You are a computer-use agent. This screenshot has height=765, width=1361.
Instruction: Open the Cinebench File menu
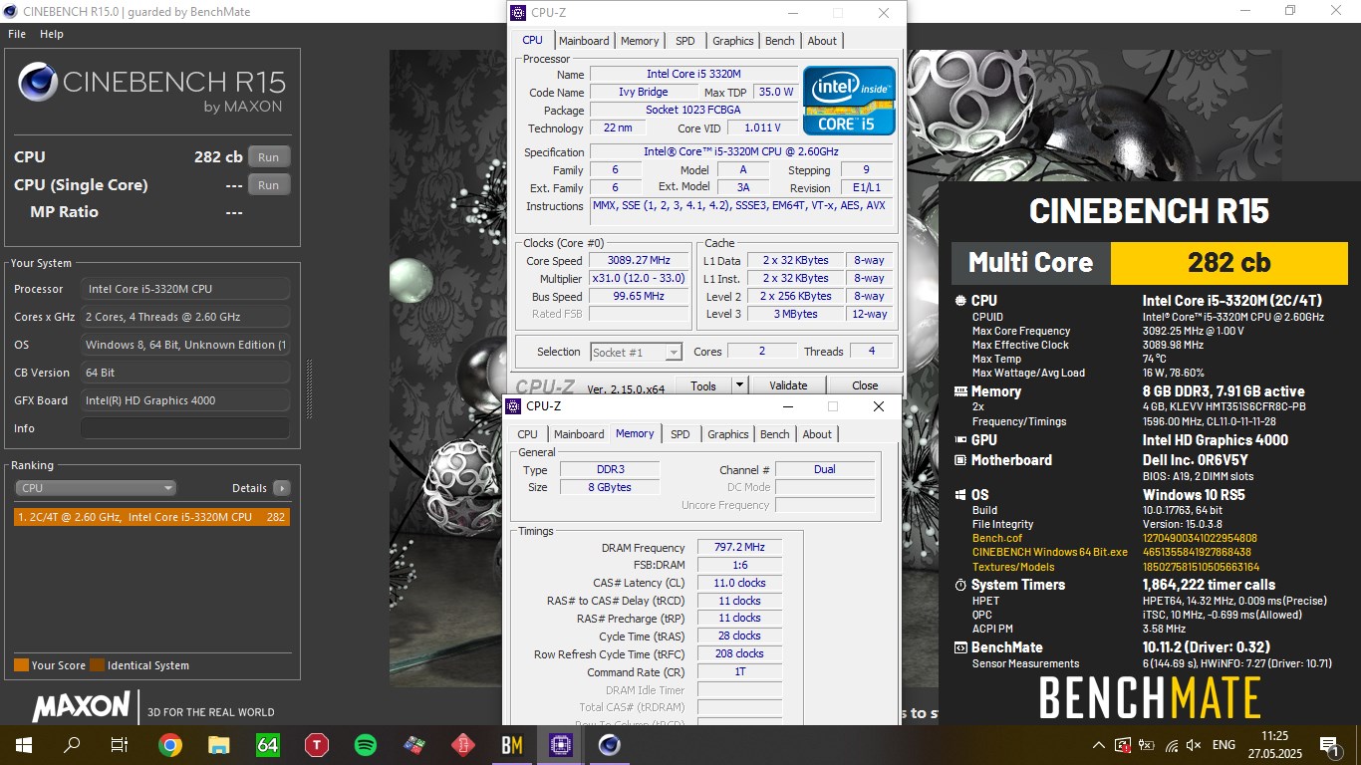[x=17, y=34]
